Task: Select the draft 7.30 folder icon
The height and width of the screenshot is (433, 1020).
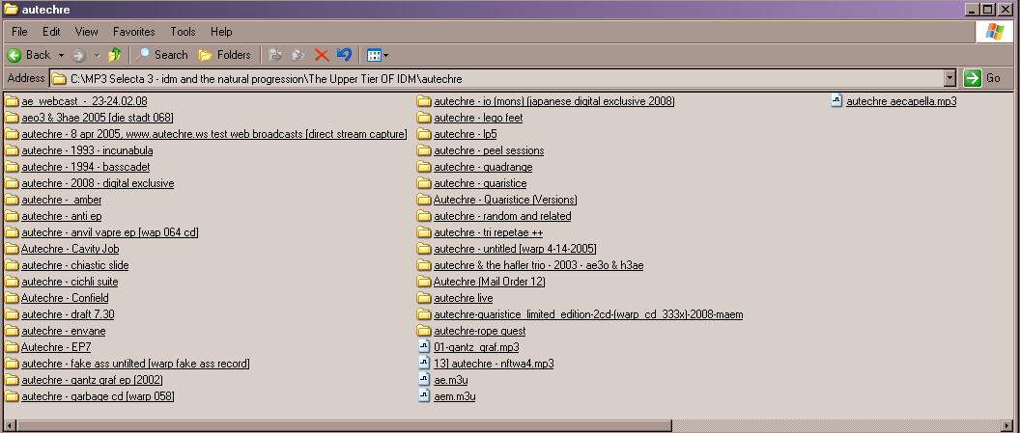Action: coord(12,314)
